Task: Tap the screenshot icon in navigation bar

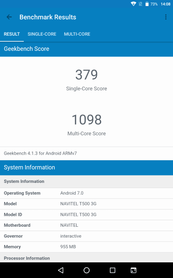Action: click(x=134, y=270)
